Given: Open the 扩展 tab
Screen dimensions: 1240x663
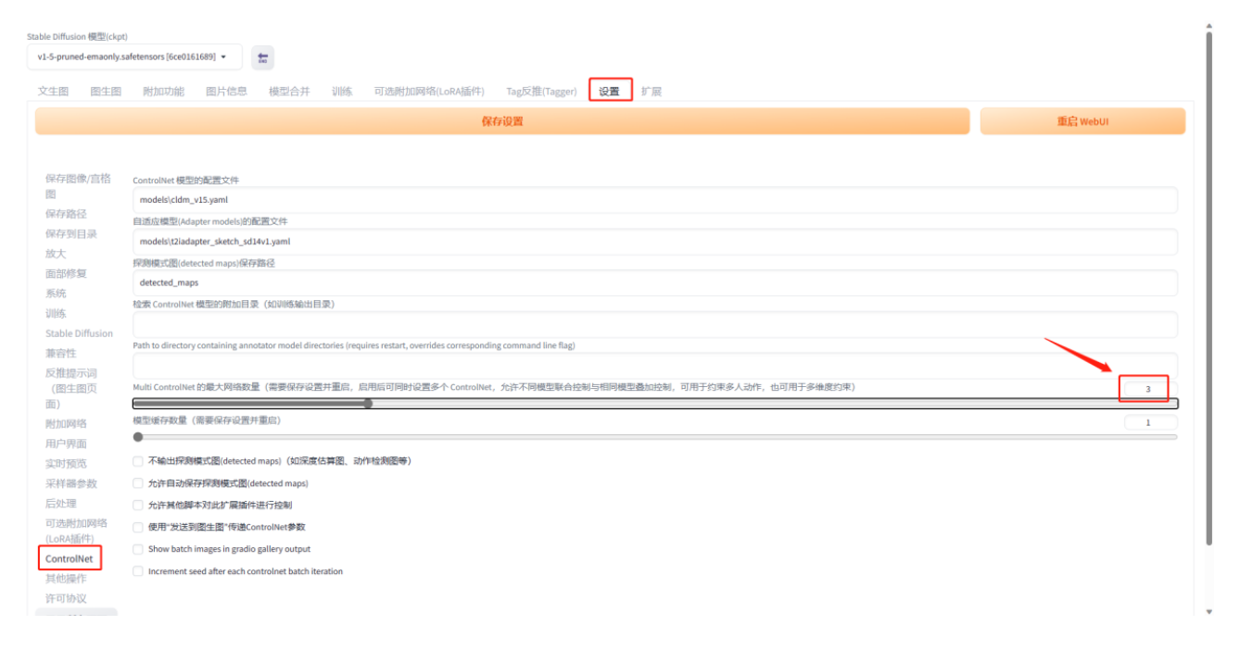Looking at the screenshot, I should click(652, 91).
